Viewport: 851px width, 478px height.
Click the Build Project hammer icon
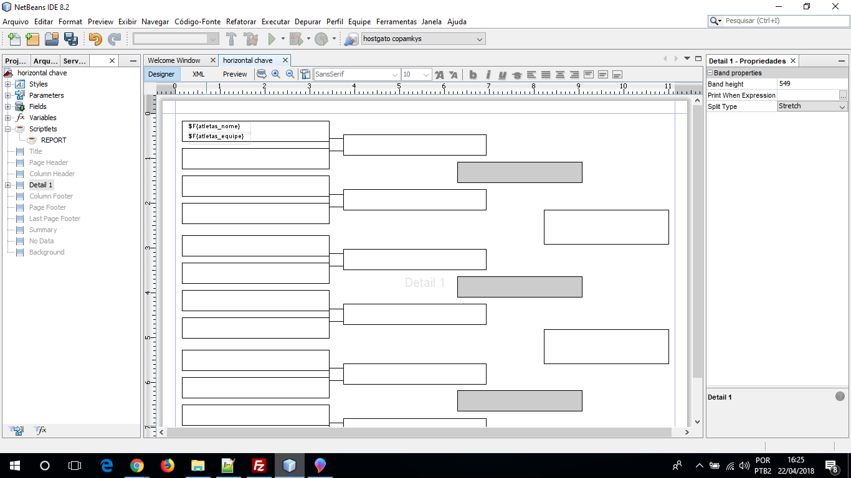(231, 39)
